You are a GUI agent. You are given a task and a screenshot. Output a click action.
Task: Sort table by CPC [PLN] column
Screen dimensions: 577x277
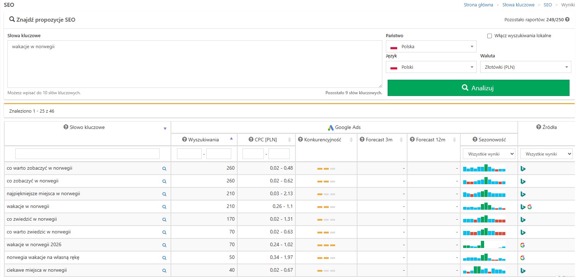point(266,140)
